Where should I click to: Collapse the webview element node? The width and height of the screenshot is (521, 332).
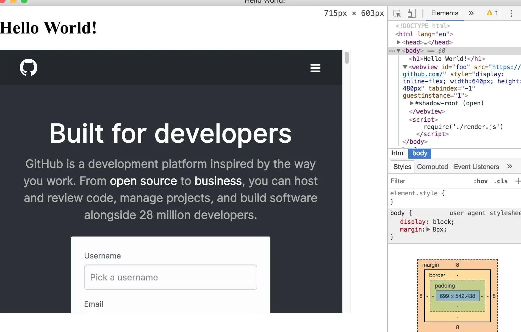[405, 67]
